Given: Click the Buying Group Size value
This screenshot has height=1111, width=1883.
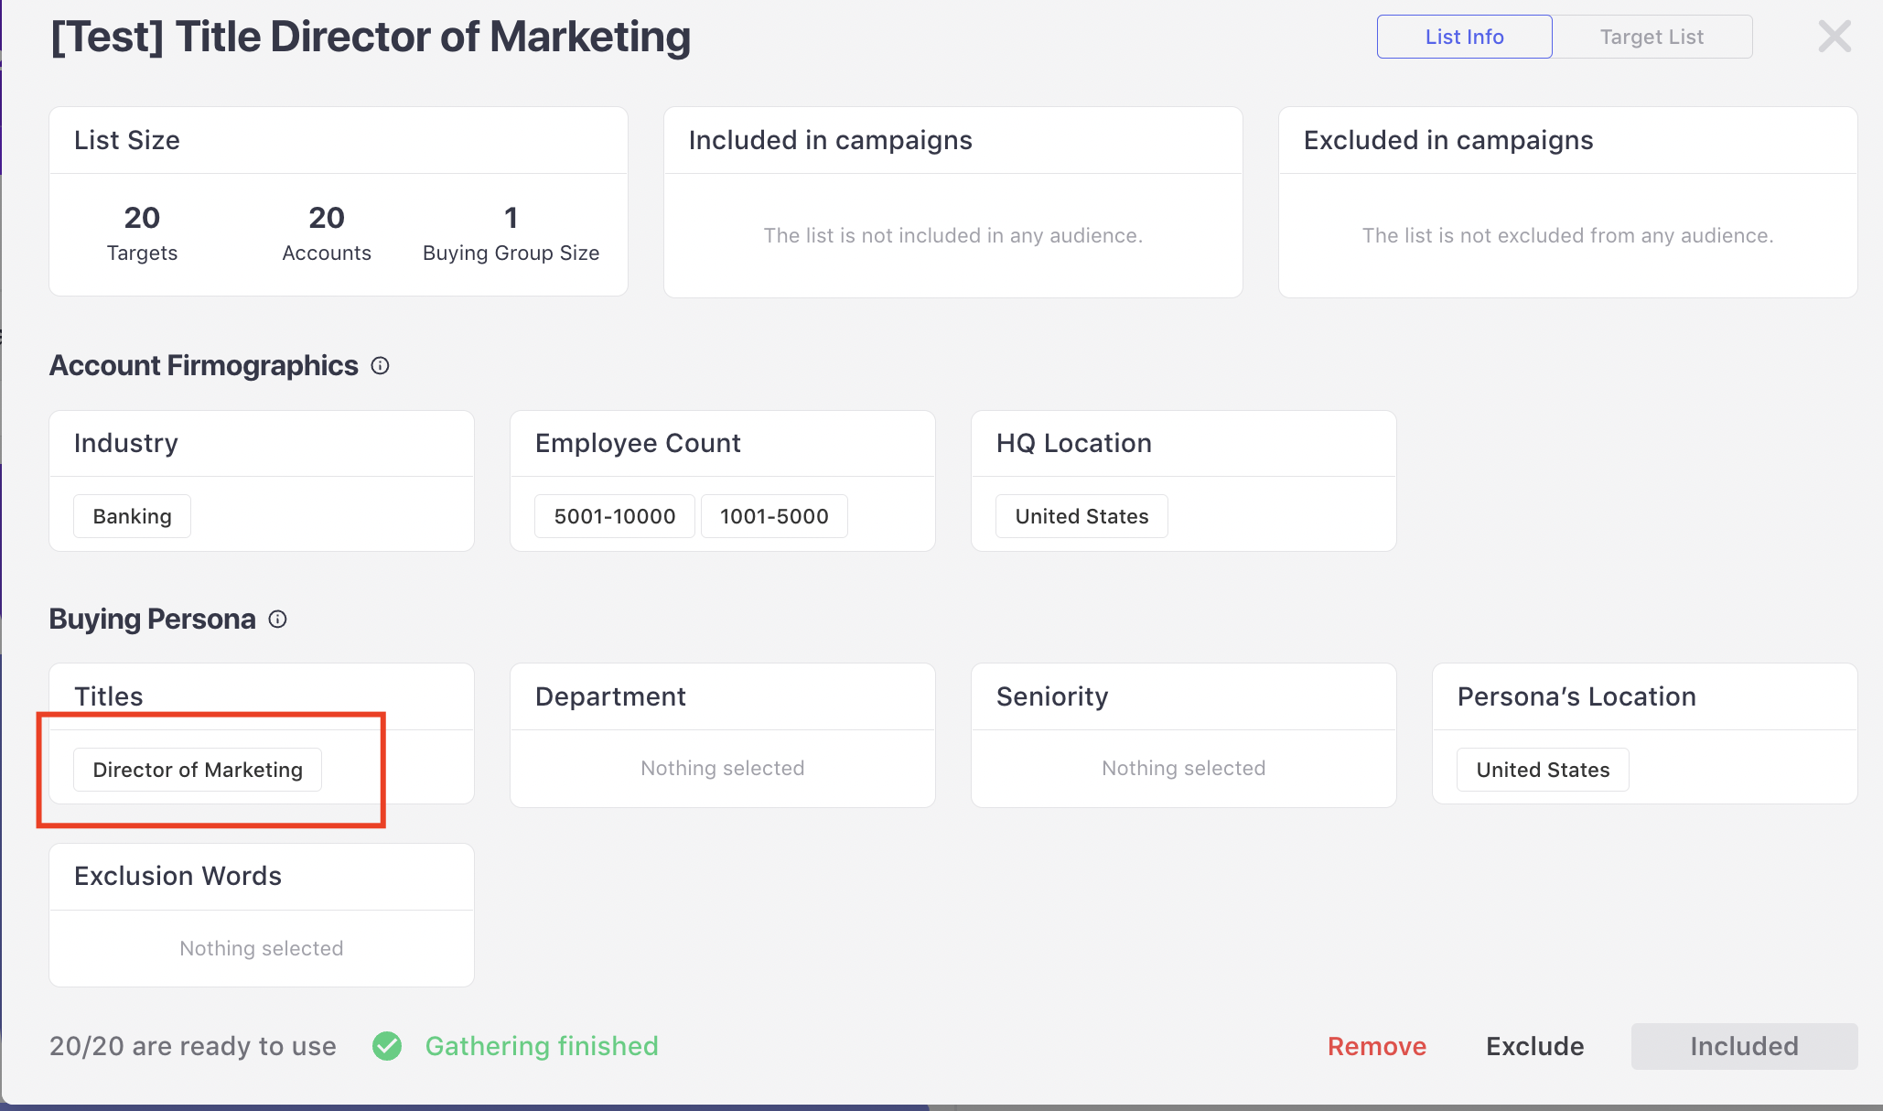Looking at the screenshot, I should coord(511,218).
